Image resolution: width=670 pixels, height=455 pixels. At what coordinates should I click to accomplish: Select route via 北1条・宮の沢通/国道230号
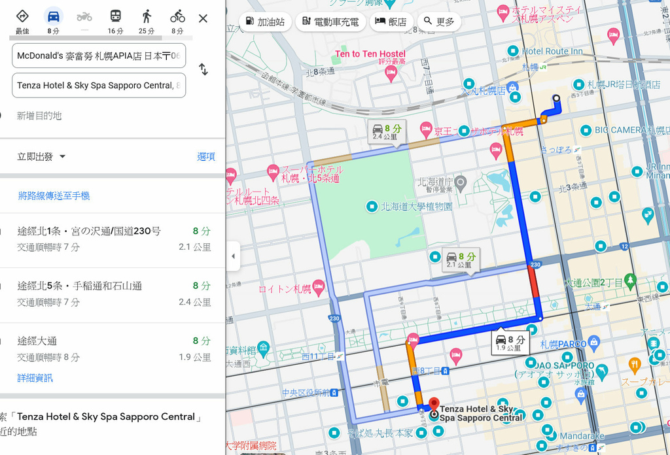pos(113,239)
